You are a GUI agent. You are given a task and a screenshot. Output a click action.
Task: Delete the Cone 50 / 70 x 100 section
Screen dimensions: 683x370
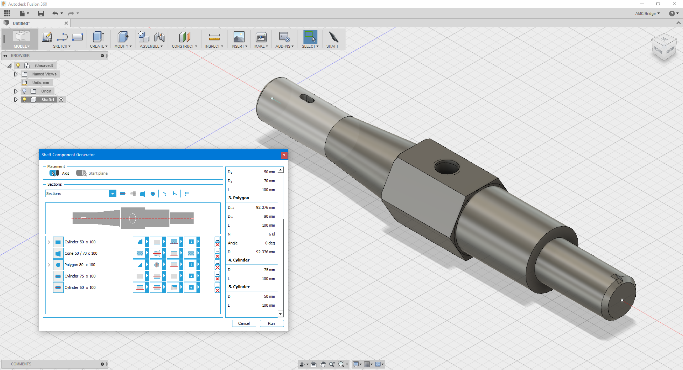[217, 256]
